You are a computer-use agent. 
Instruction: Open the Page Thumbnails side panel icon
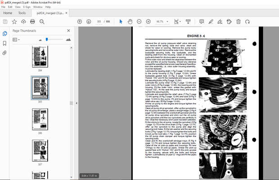coord(4,33)
